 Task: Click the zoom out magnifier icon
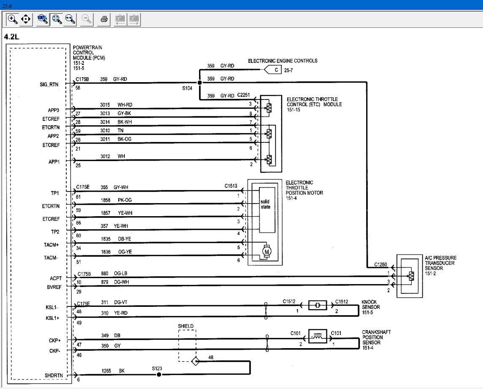(x=87, y=19)
